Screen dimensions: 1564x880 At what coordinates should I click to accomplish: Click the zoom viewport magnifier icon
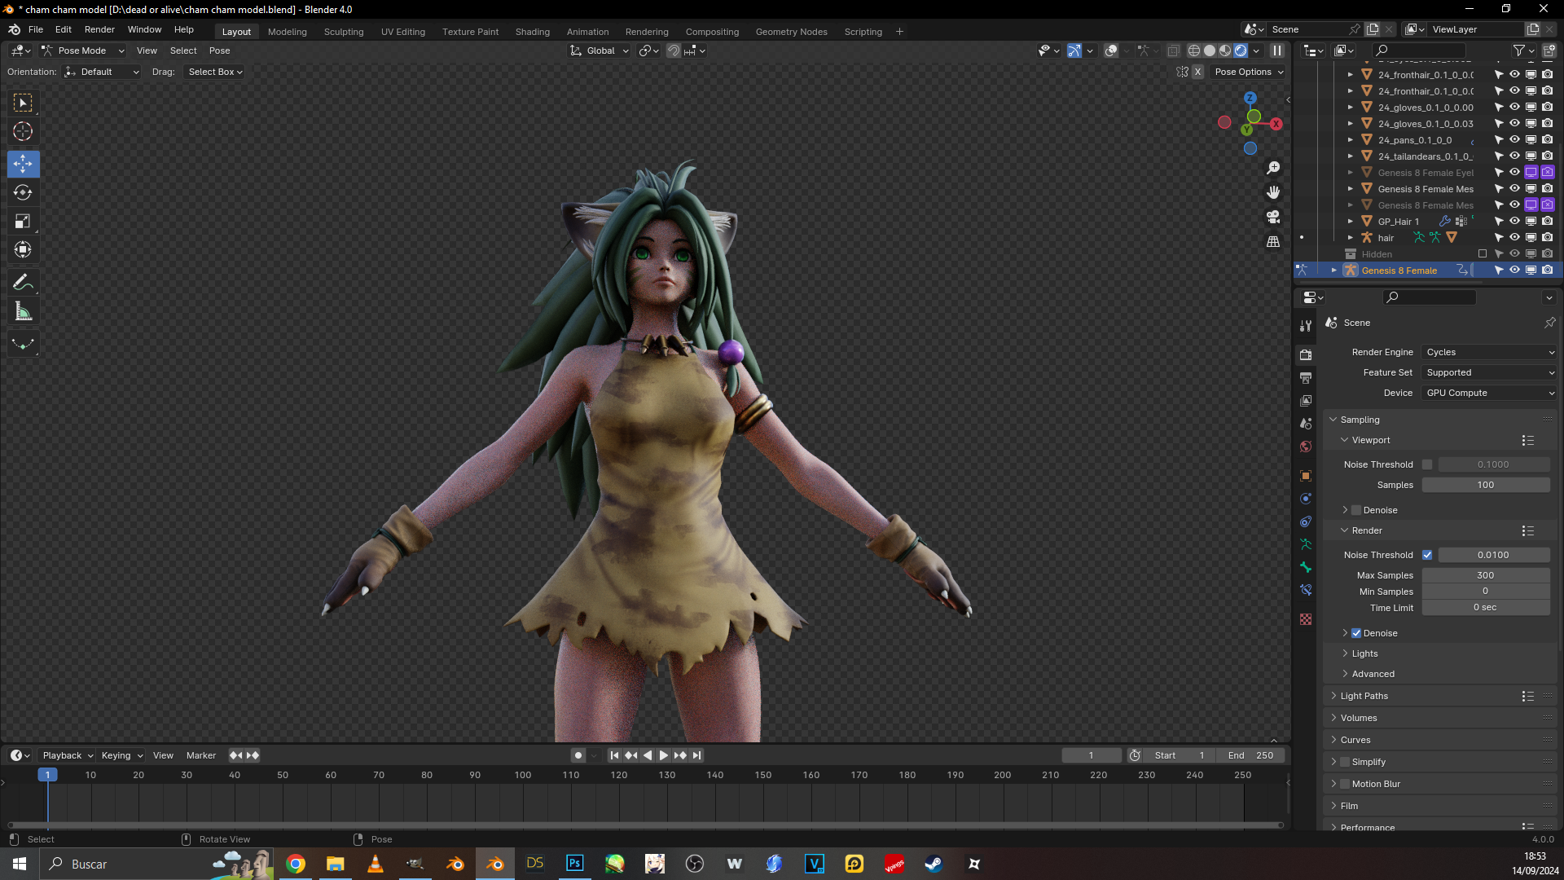[x=1273, y=168]
